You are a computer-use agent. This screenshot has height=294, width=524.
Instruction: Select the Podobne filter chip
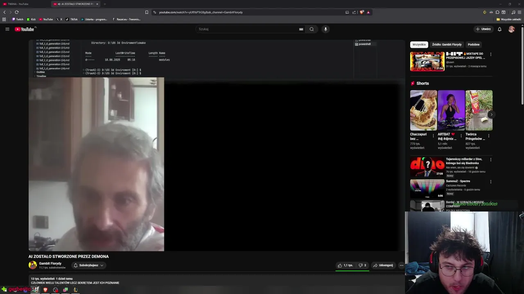click(474, 45)
